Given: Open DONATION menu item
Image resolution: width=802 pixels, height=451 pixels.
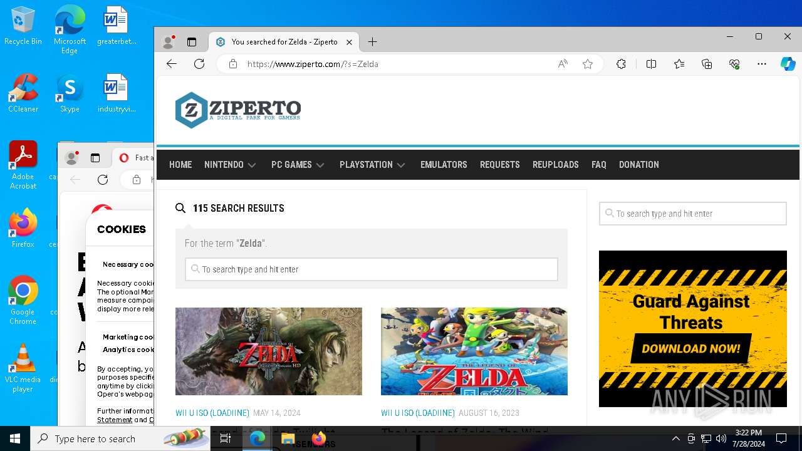Looking at the screenshot, I should pos(639,165).
